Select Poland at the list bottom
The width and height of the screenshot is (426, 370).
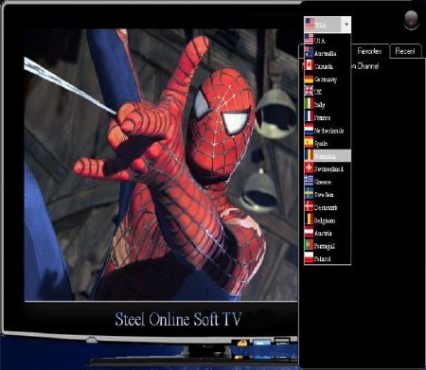[x=328, y=258]
